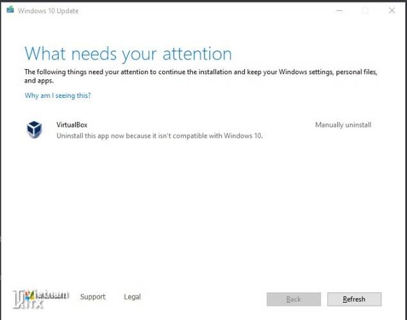This screenshot has height=320, width=407.
Task: Click the Microsoft wordmark text in the footer
Action: click(x=53, y=297)
